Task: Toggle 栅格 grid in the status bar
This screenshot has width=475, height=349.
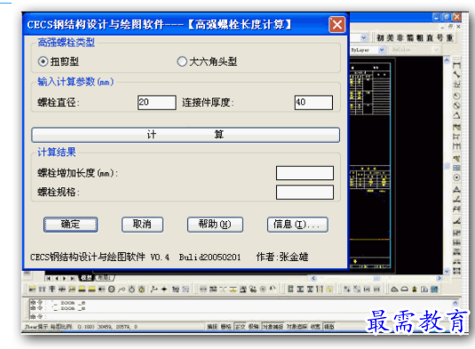Action: 226,327
